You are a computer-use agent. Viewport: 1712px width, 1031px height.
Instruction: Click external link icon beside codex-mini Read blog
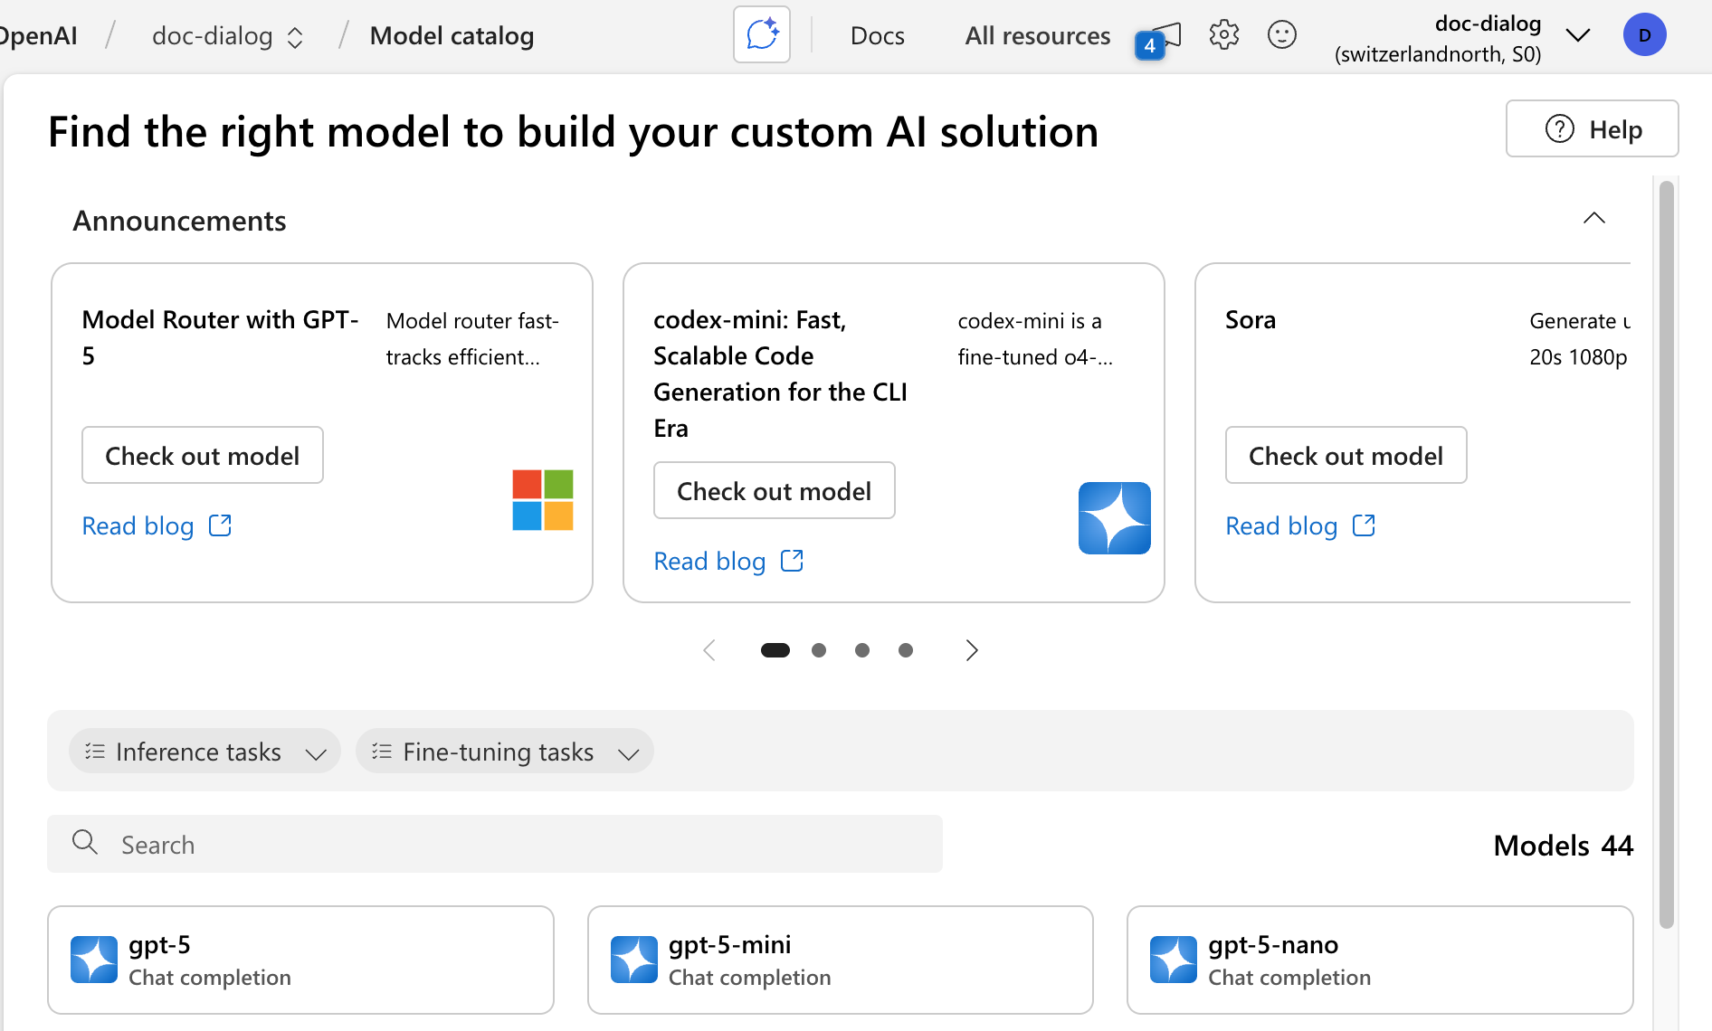792,561
